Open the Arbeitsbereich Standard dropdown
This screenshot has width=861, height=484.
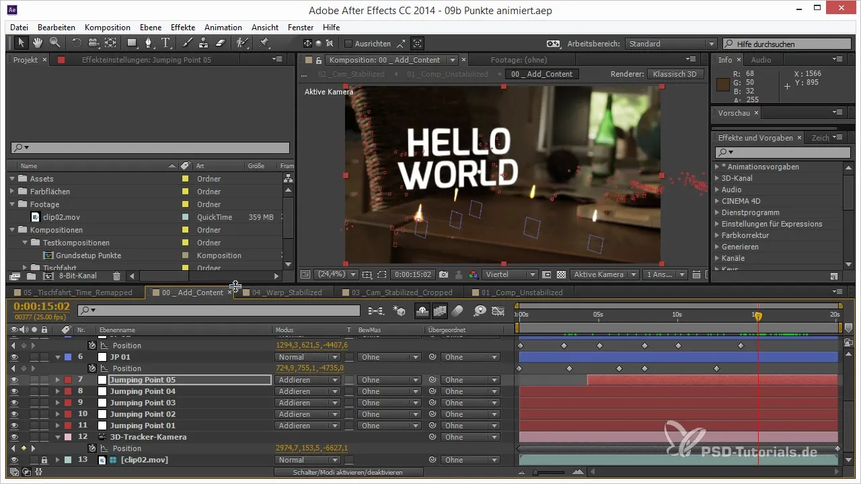click(x=671, y=44)
